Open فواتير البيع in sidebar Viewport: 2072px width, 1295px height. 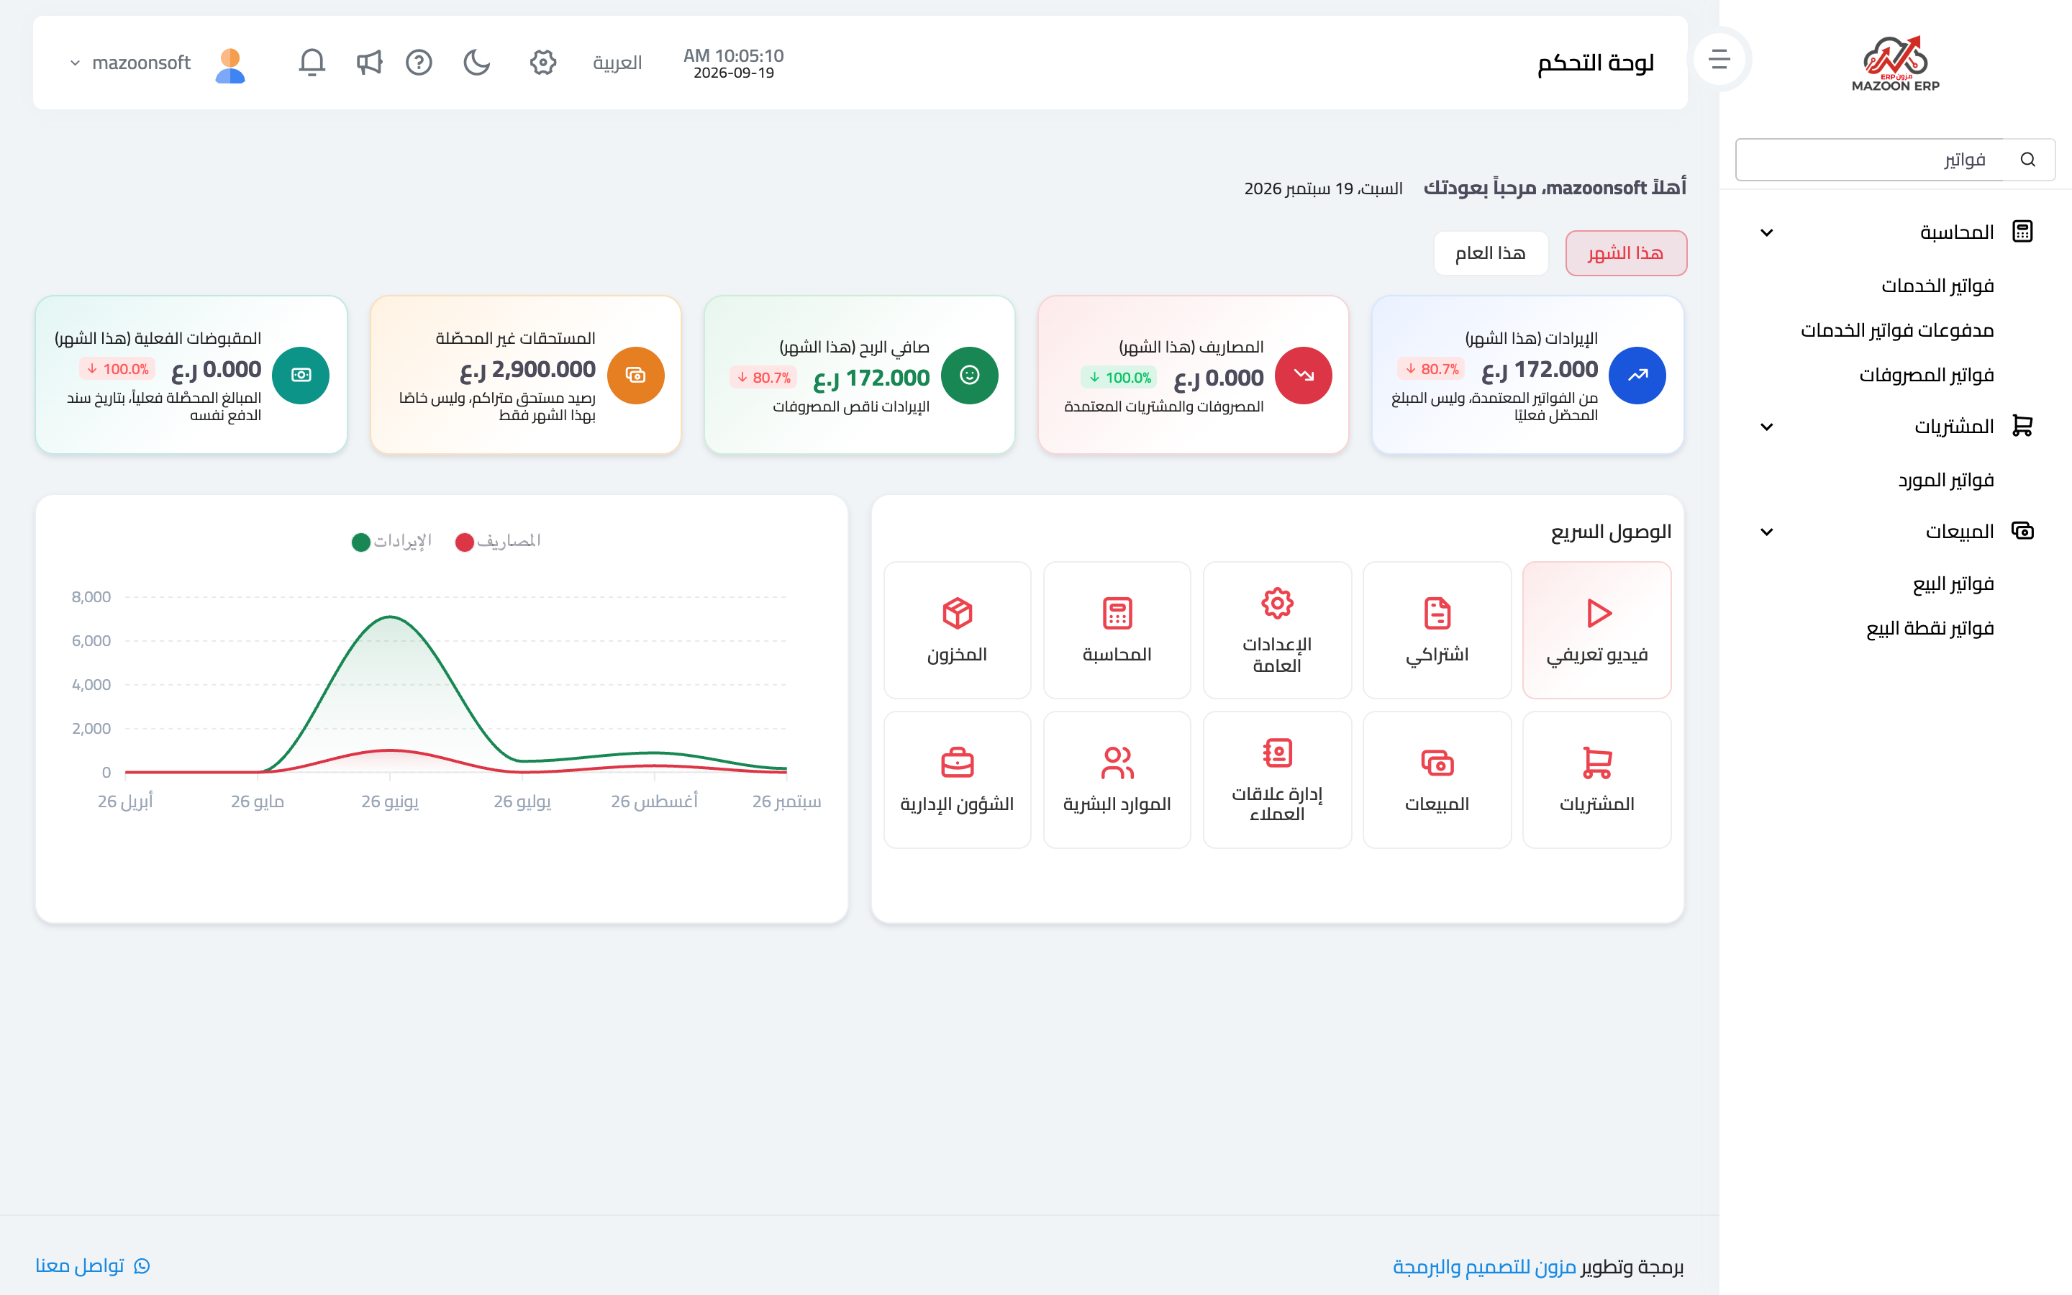tap(1953, 584)
